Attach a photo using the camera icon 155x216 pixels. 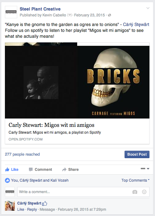(135, 192)
